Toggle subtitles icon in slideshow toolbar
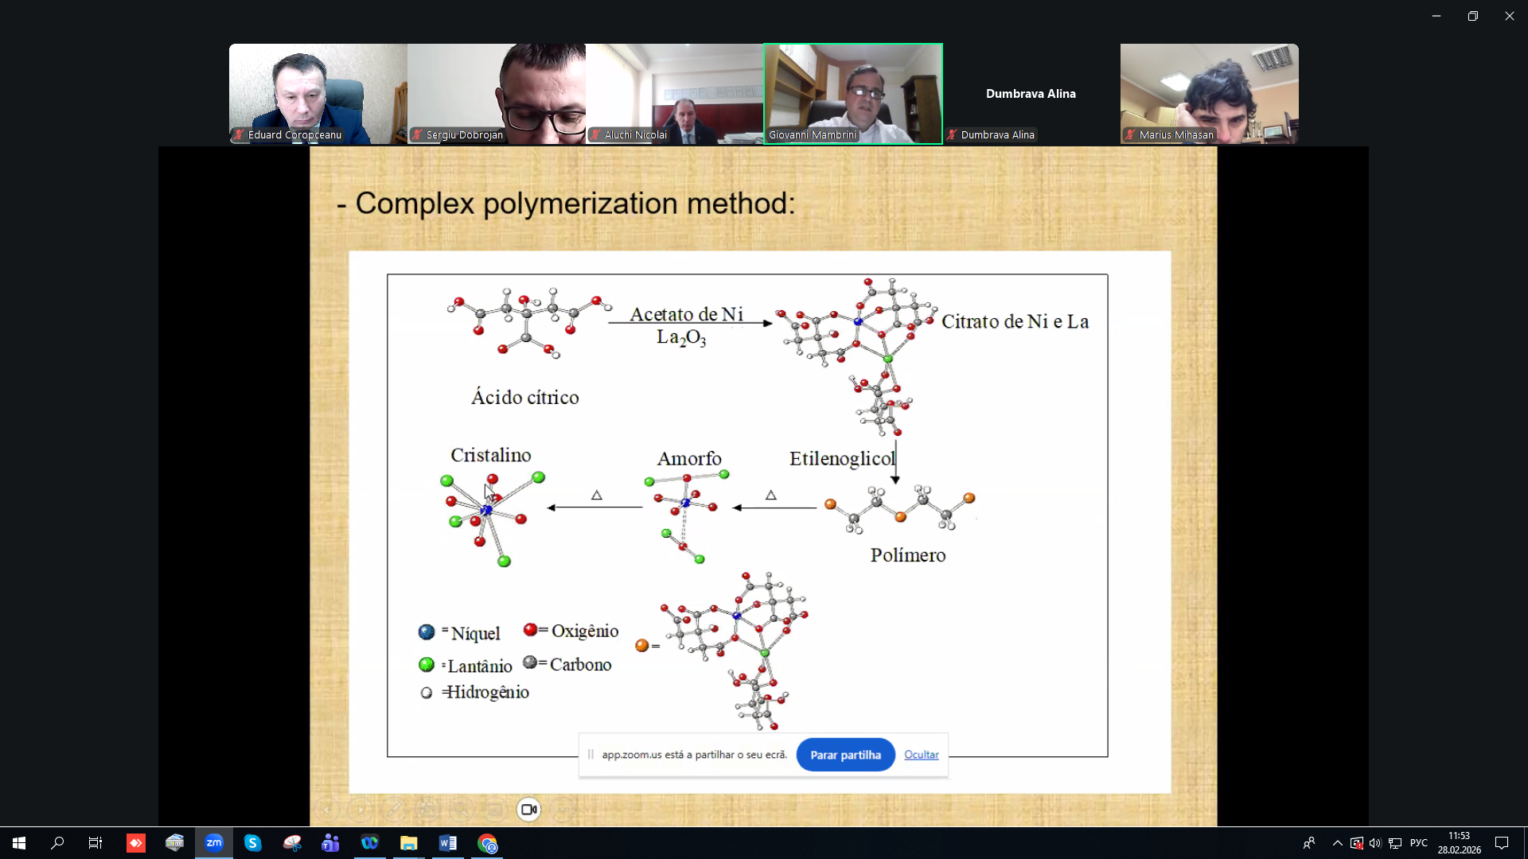Viewport: 1528px width, 859px height. [x=495, y=810]
